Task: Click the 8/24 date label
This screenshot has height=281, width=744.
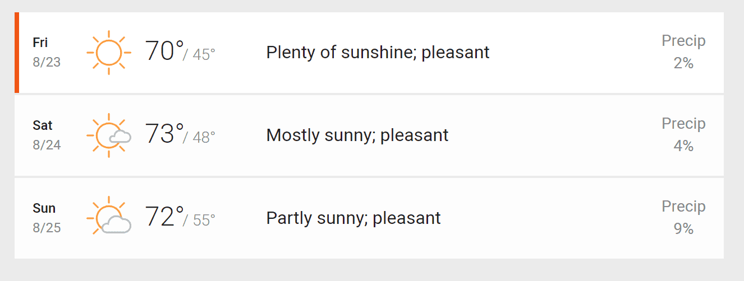Action: [x=47, y=146]
